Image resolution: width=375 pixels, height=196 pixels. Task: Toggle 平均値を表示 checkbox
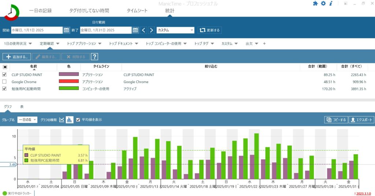click(x=78, y=120)
